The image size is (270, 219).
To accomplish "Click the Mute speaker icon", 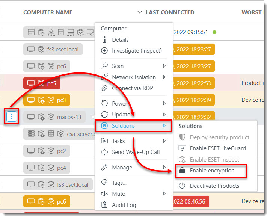I will (104, 194).
